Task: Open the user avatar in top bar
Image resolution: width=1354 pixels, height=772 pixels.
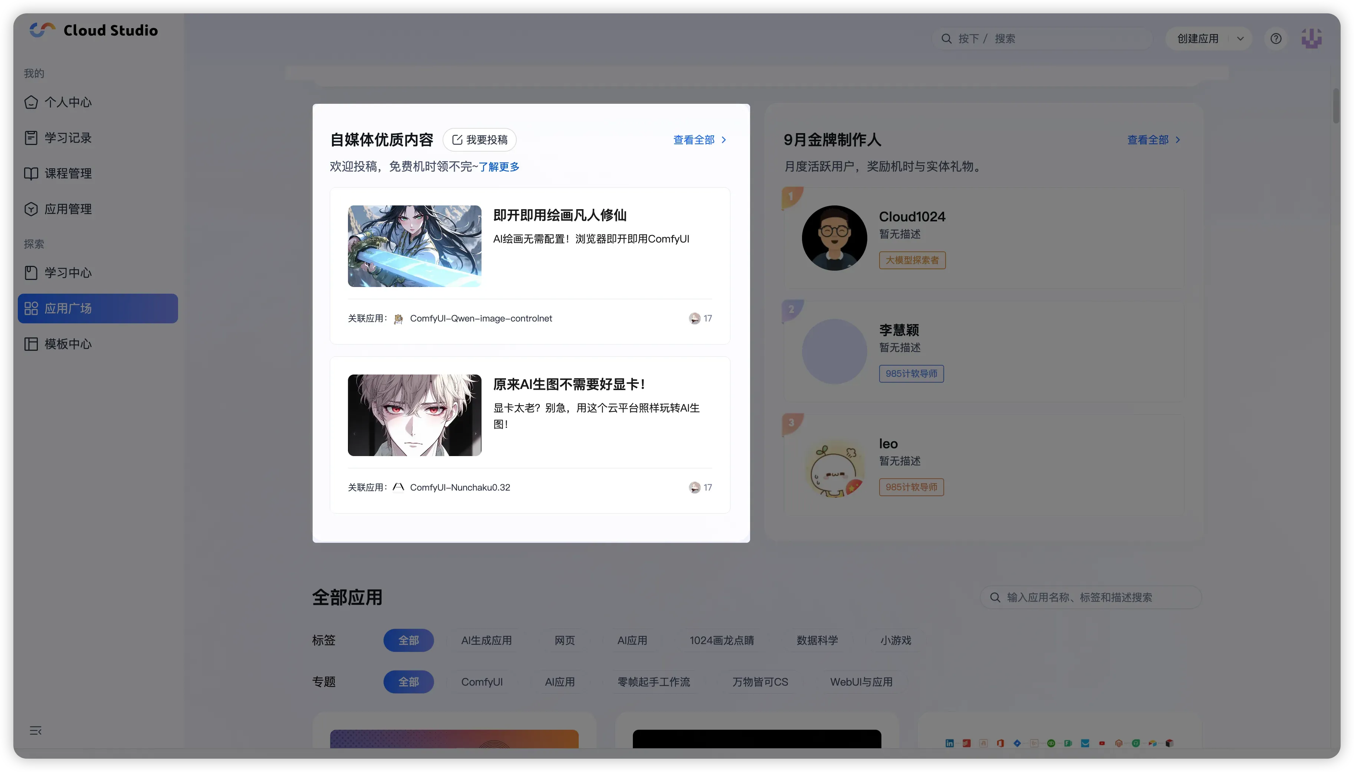Action: (1311, 39)
